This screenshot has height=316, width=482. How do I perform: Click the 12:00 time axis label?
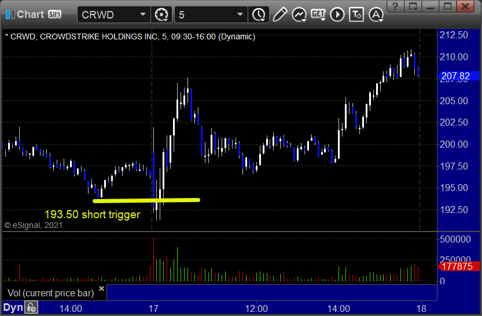256,308
